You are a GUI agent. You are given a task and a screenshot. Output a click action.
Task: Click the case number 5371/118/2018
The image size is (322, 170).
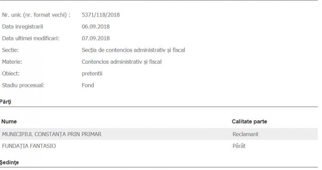click(101, 15)
